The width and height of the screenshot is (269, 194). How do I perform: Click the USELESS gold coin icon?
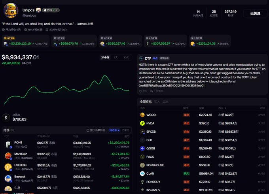[8, 167]
